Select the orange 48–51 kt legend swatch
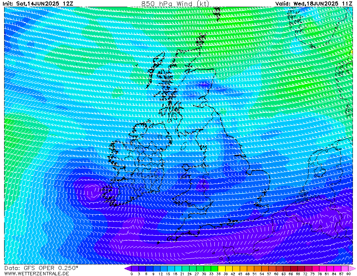The image size is (357, 276). coord(251,269)
